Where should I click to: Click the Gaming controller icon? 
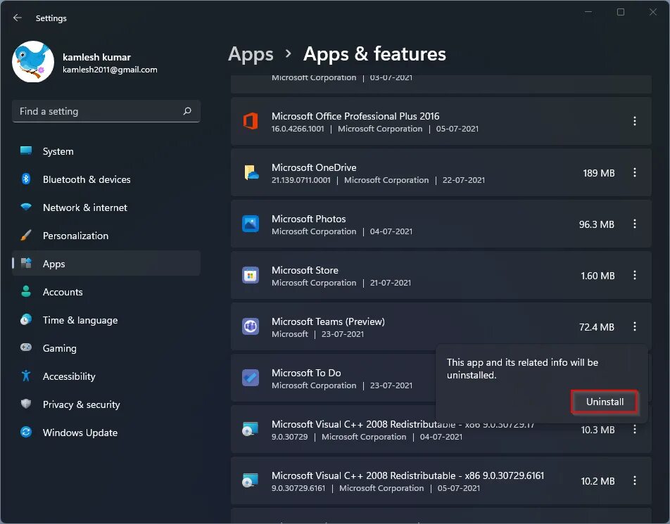point(26,347)
